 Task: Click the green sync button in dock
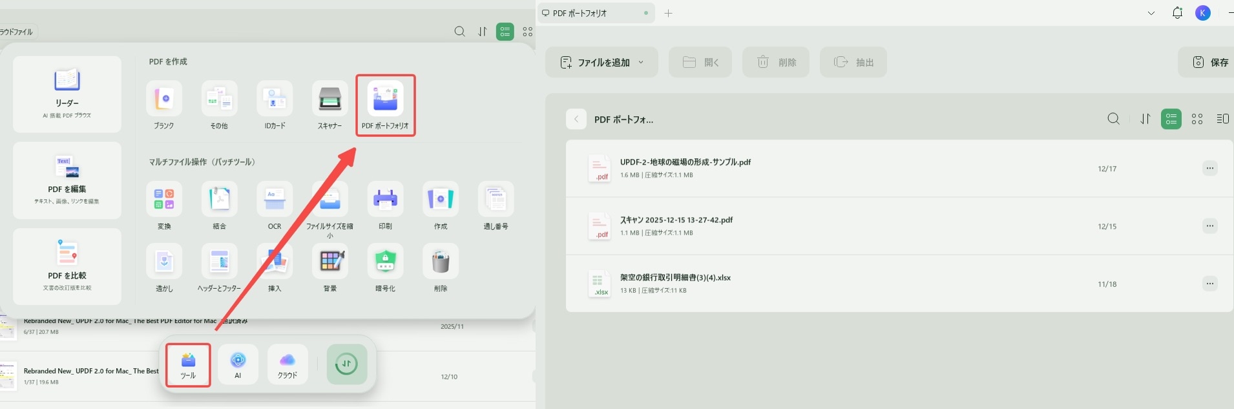click(x=347, y=364)
